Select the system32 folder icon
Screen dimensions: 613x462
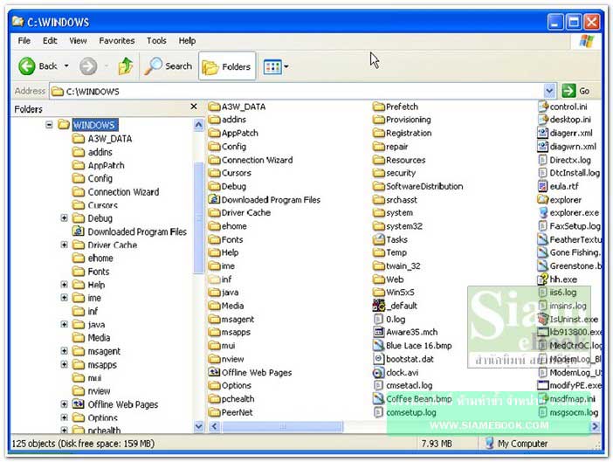pos(379,226)
